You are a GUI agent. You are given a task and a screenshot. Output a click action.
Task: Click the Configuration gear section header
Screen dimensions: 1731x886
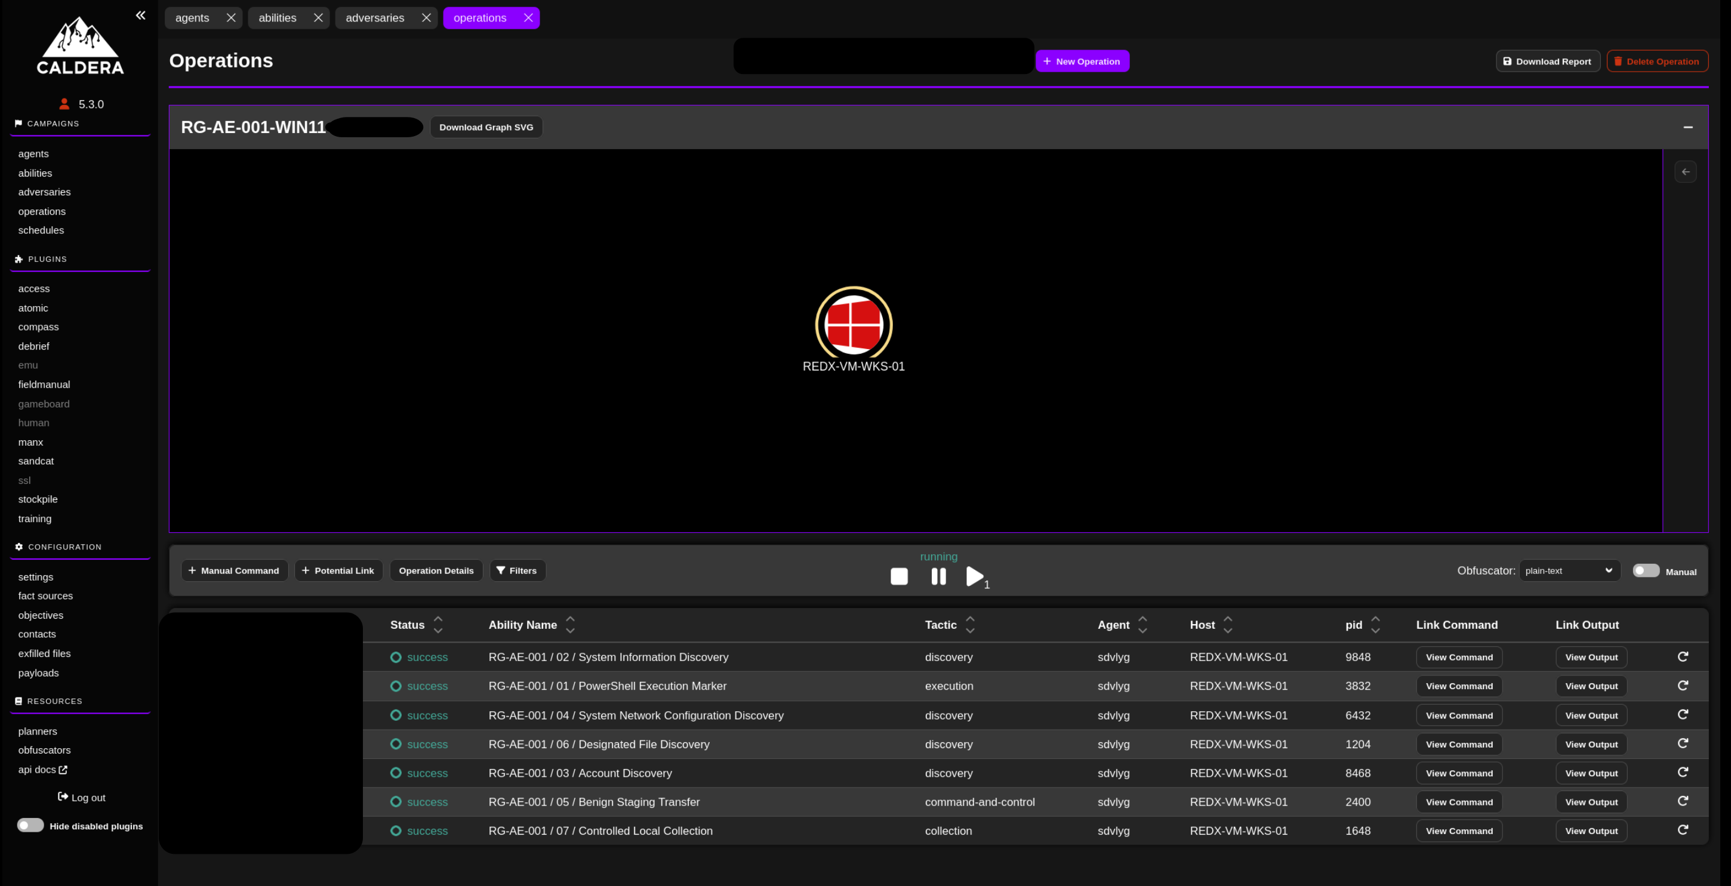(x=58, y=548)
